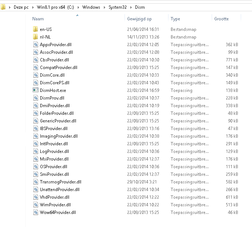Click the 582 kB size cell

click(232, 182)
